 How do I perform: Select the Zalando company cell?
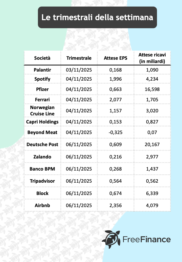pos(42,157)
